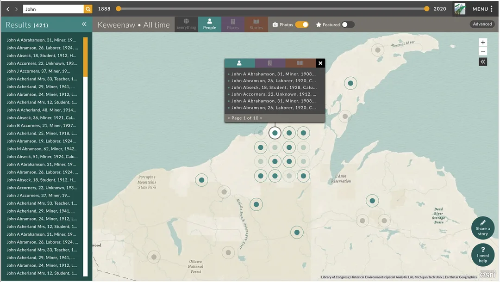
Task: Select result John Abramson, 19, Laborer, 1924
Action: point(41,141)
